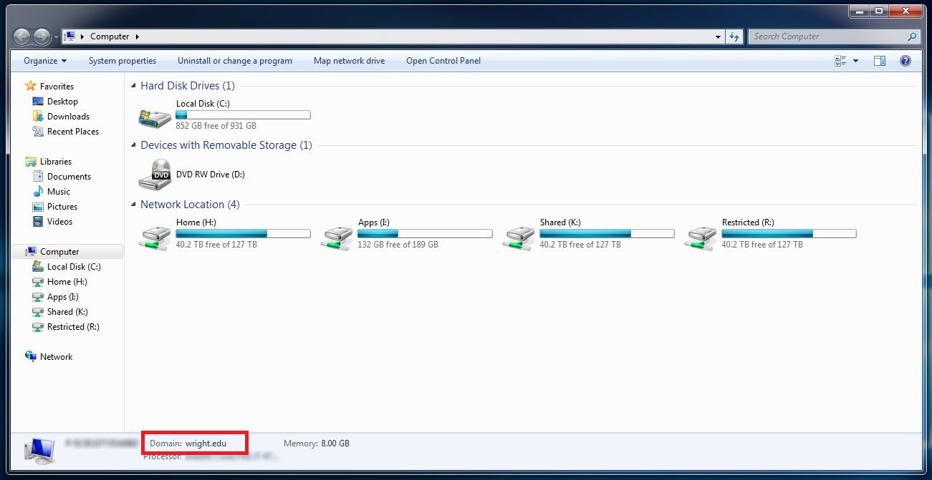932x480 pixels.
Task: Click Uninstall or change a program
Action: coord(234,61)
